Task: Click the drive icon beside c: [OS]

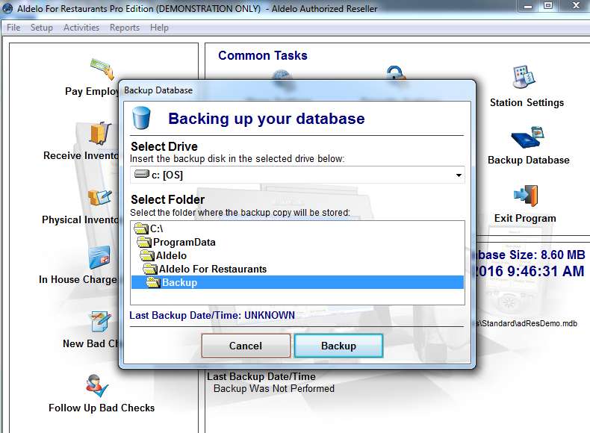Action: (x=142, y=174)
